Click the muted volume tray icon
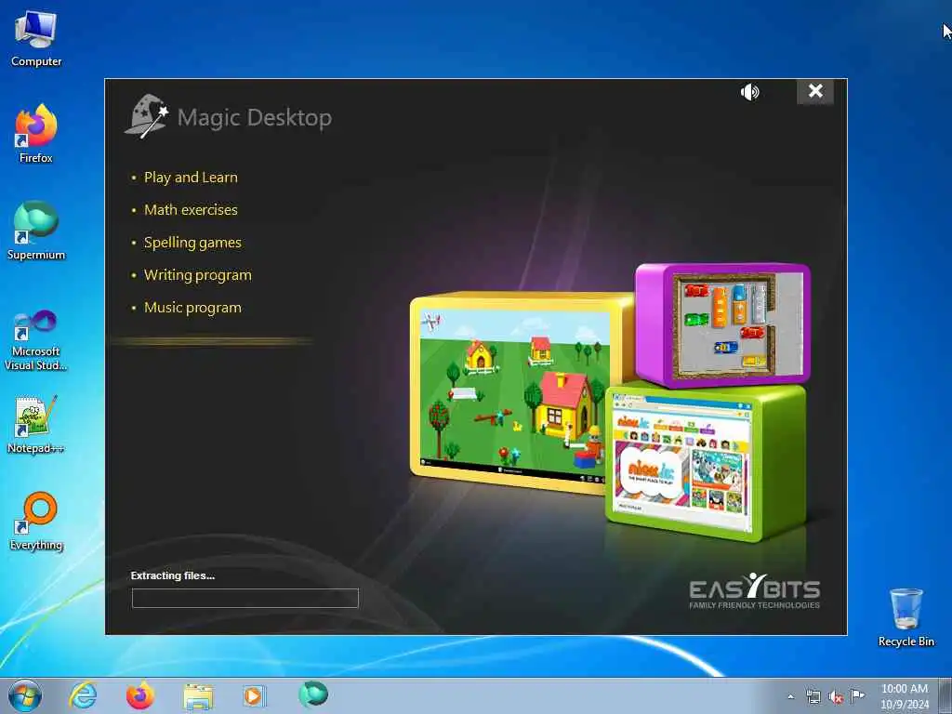The height and width of the screenshot is (714, 952). pyautogui.click(x=836, y=697)
